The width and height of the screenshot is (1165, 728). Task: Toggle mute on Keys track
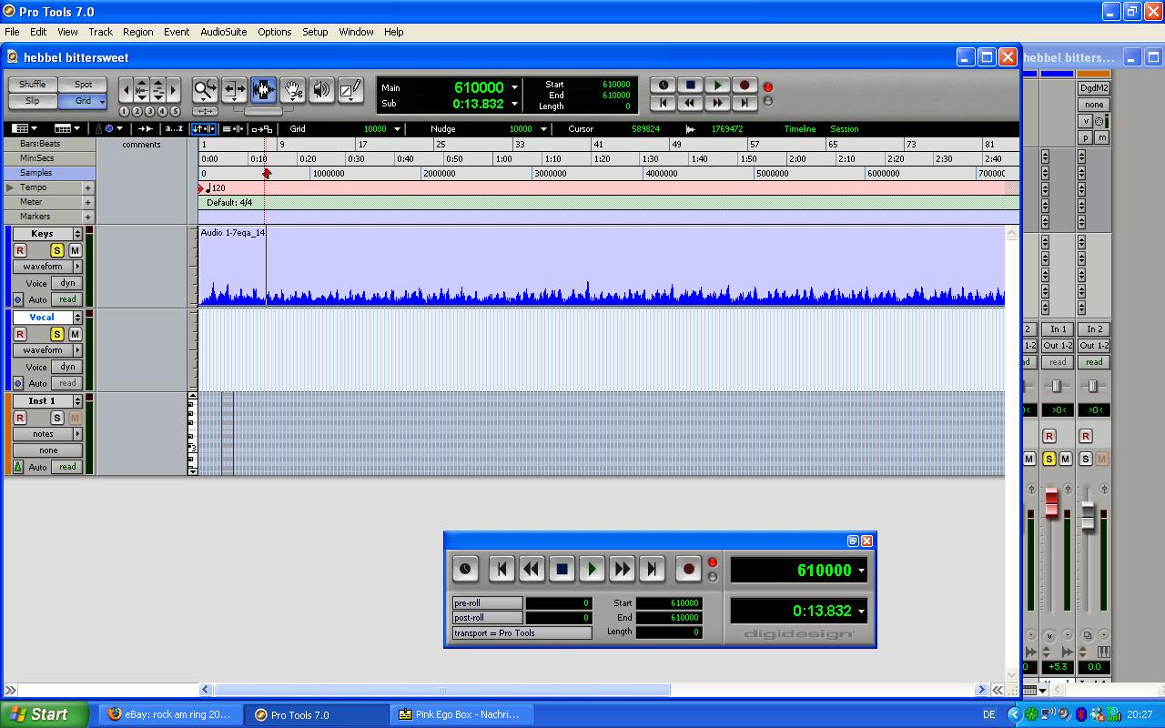(x=75, y=250)
